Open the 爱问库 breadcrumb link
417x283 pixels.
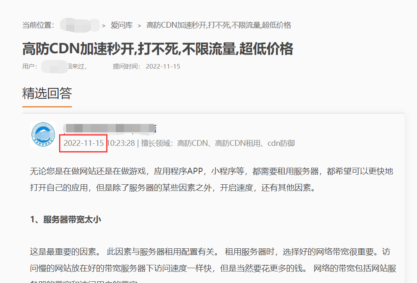[x=122, y=25]
